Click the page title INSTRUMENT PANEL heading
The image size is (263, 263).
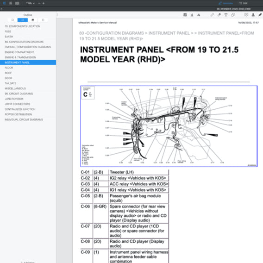tap(159, 55)
